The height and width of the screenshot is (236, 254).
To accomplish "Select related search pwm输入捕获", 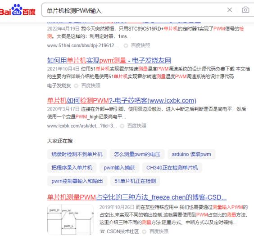I will tap(119, 168).
